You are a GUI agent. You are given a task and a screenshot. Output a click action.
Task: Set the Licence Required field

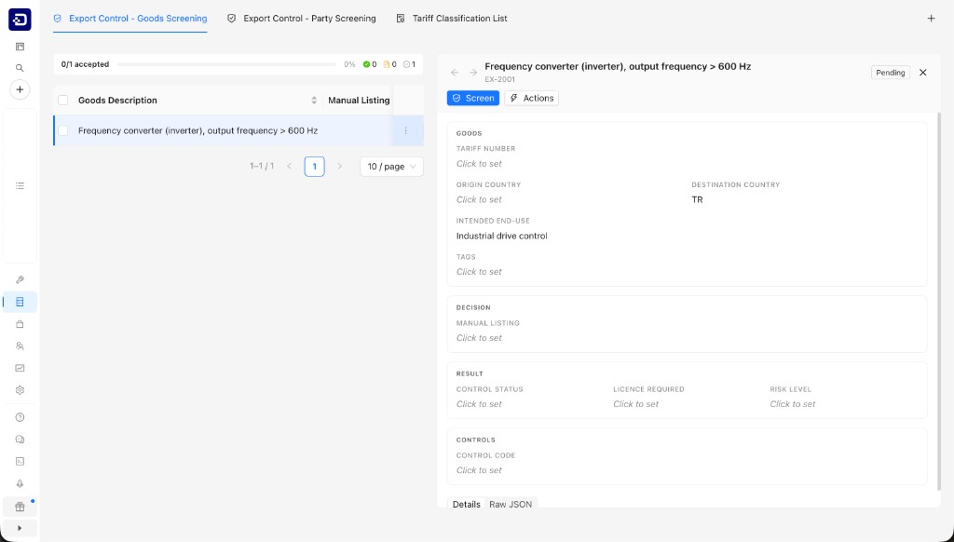(635, 404)
